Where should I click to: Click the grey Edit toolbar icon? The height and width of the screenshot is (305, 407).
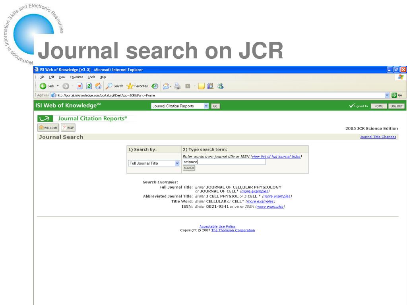click(x=188, y=86)
